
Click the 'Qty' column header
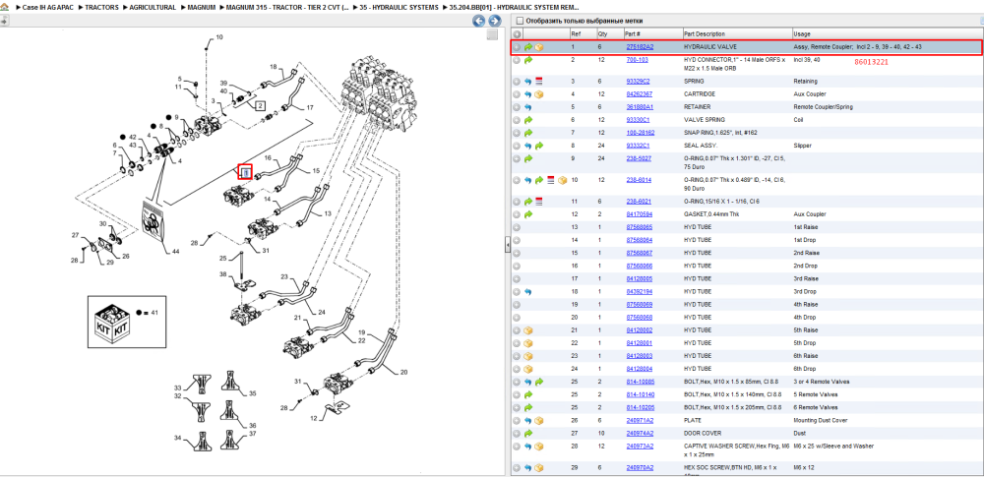(x=603, y=33)
